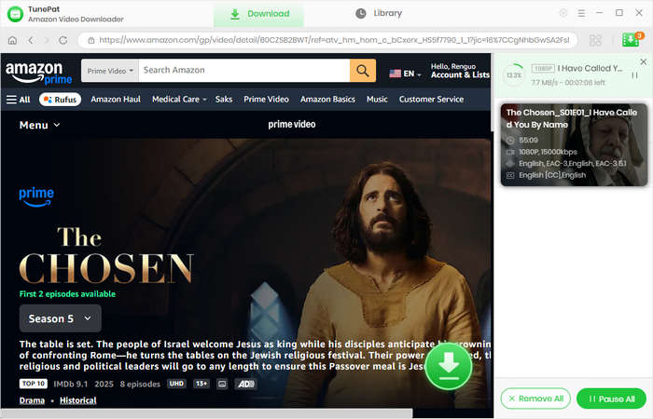The image size is (653, 419).
Task: Click 'First 2 episodes available' text
Action: pos(67,294)
